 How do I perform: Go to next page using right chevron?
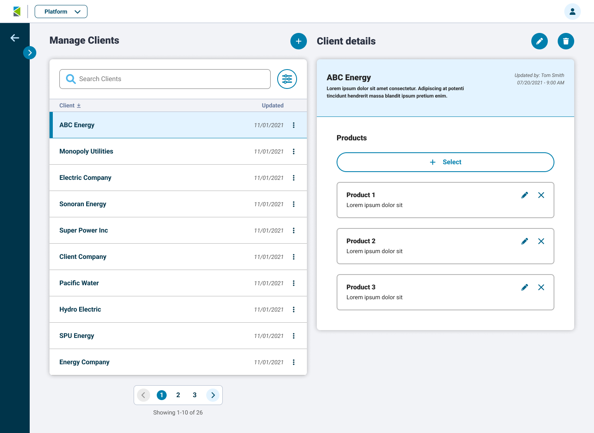[x=213, y=395]
